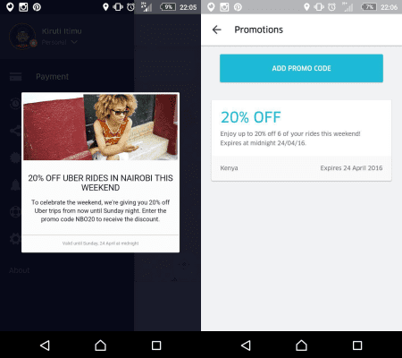Click the settings gear icon in sidebar

[15, 239]
